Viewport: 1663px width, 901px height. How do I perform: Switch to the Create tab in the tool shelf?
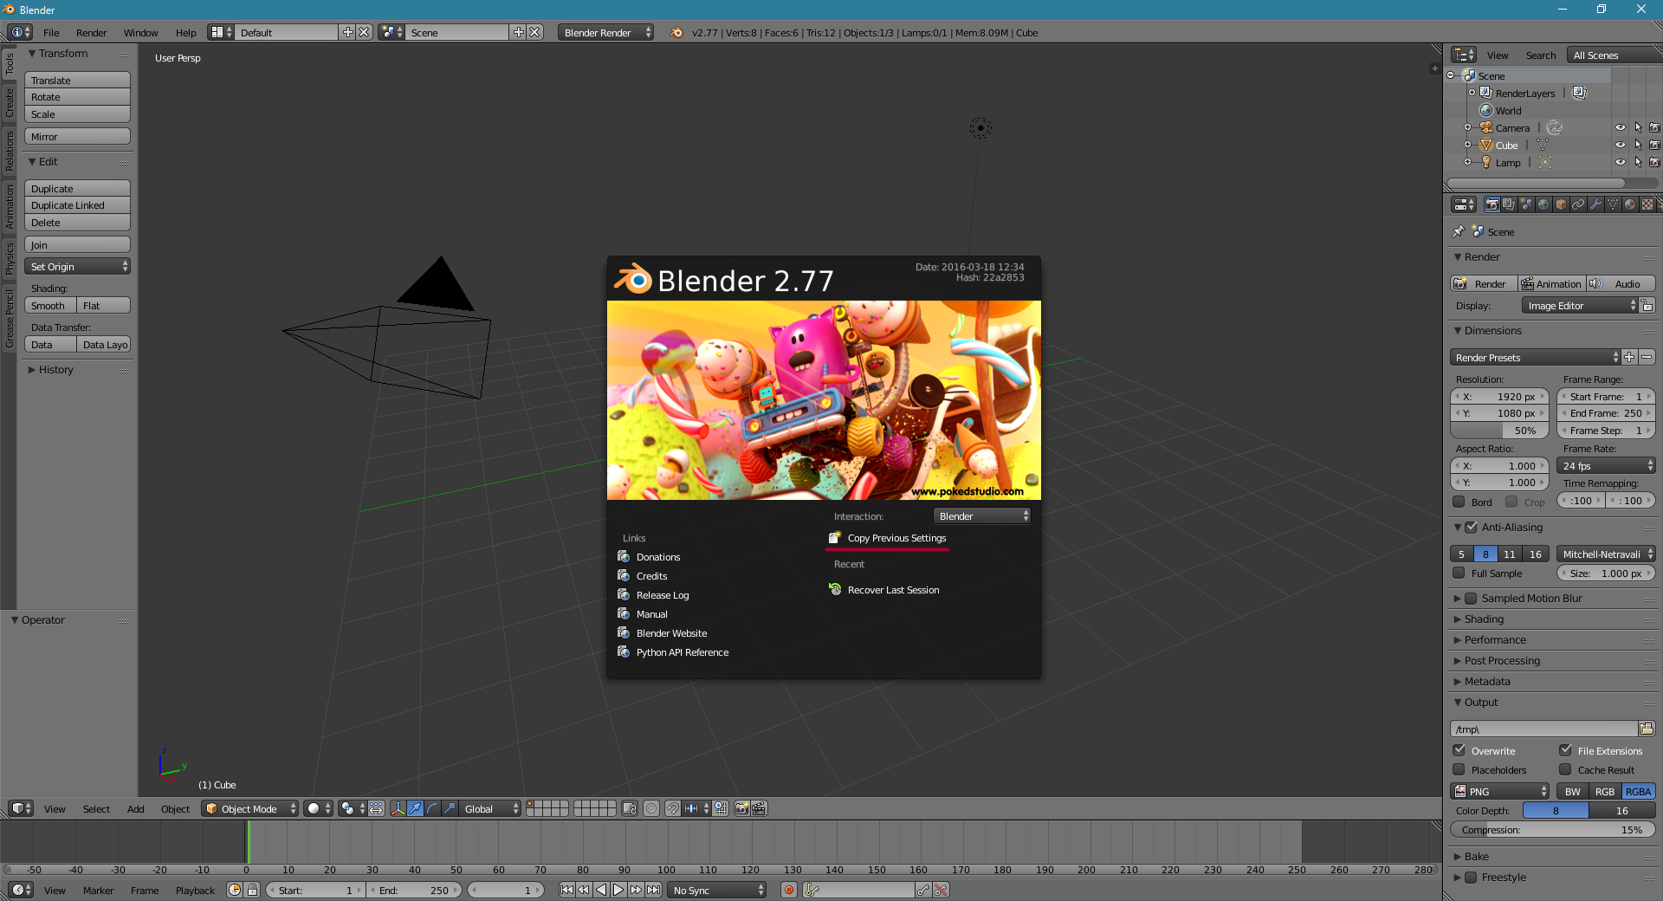coord(10,102)
